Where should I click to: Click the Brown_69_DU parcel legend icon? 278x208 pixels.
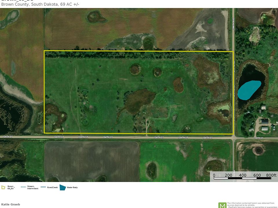coord(3,187)
